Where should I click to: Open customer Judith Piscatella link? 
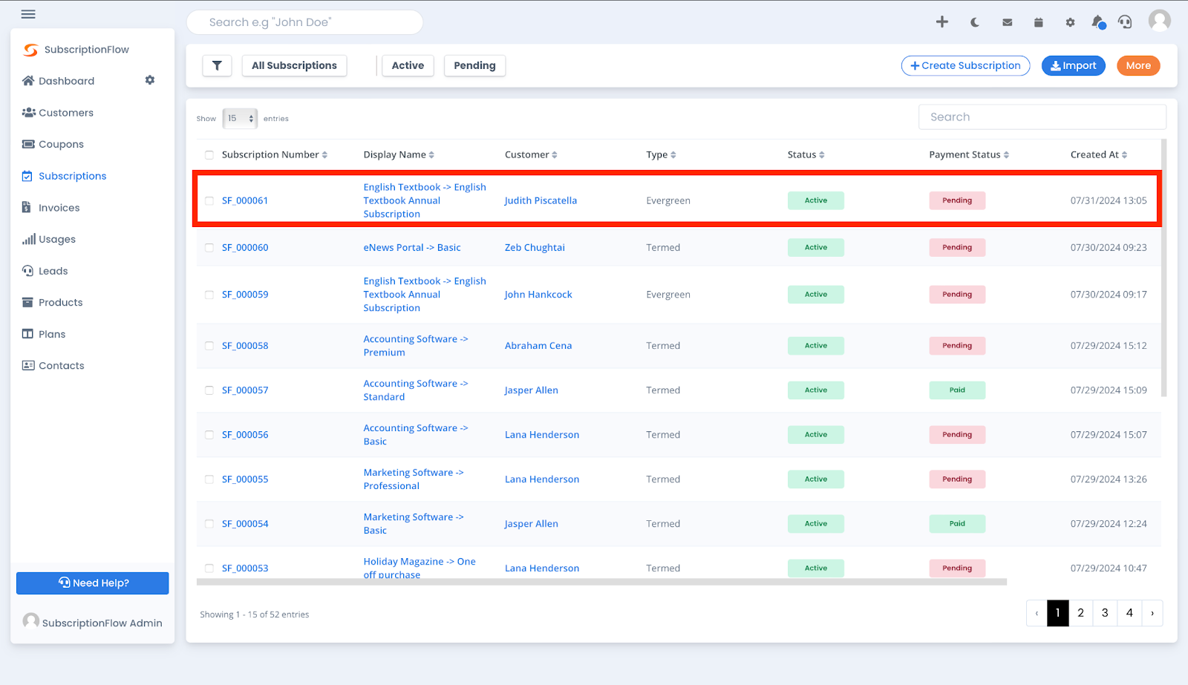(x=541, y=200)
